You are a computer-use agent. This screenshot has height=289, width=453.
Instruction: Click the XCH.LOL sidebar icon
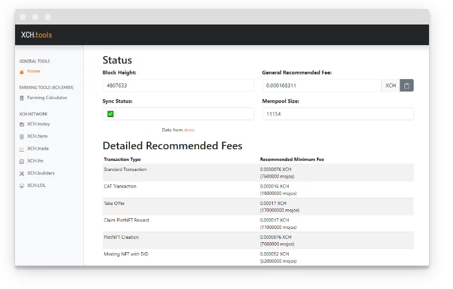click(x=22, y=185)
